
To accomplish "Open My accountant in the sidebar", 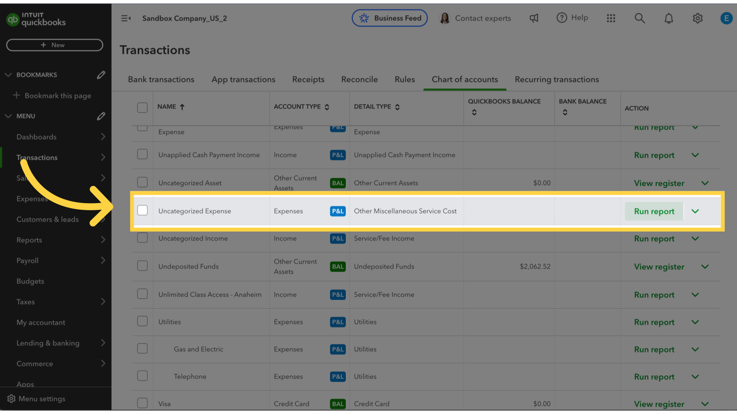I will tap(40, 322).
